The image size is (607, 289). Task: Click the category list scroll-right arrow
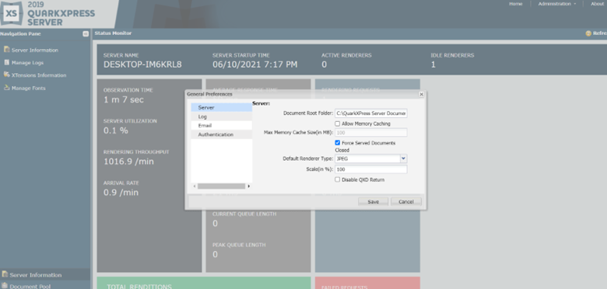[x=248, y=186]
